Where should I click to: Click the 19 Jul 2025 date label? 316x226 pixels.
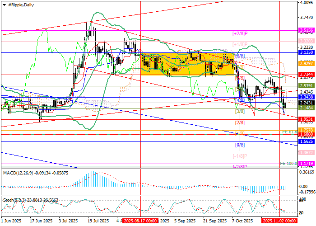[98, 221]
